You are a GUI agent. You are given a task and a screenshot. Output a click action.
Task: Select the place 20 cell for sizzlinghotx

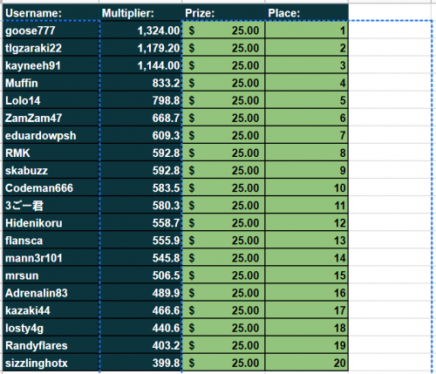coord(307,363)
